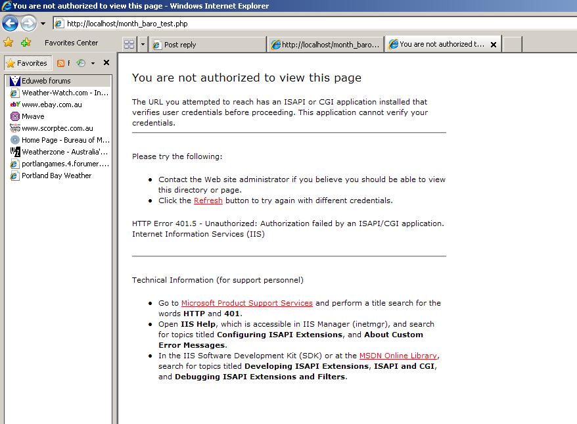
Task: Click the Weather-Watch.com page icon
Action: tap(14, 93)
